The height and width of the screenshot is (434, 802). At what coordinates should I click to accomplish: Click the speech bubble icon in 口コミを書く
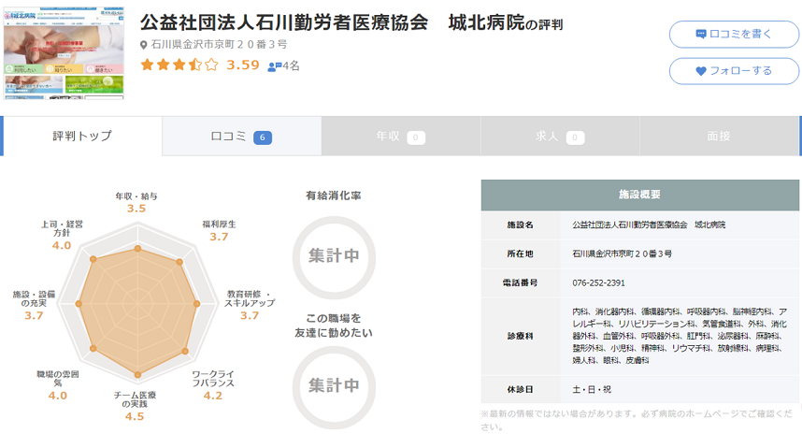[x=701, y=34]
